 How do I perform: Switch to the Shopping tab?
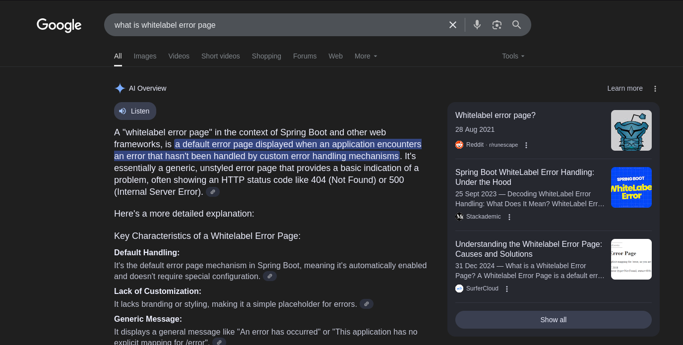click(266, 56)
